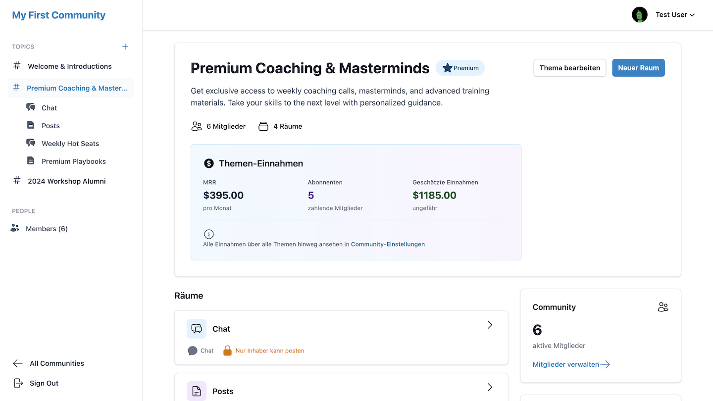Click the plus icon to add a topic
Screen dimensions: 713x401
(125, 47)
